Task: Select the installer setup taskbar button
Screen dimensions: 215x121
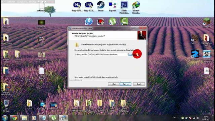Action: pos(63,118)
